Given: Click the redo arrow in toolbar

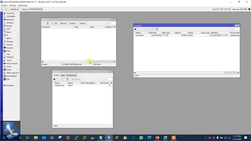Looking at the screenshot, I should tap(6, 9).
